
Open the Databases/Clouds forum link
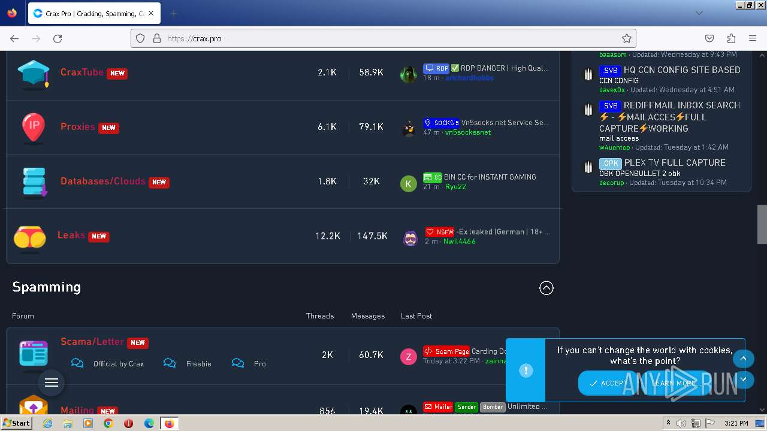(103, 181)
